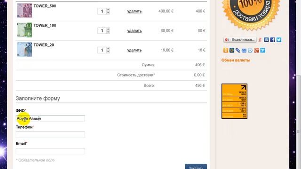Click the TOWER_100 product name
The width and height of the screenshot is (301, 169).
[45, 25]
